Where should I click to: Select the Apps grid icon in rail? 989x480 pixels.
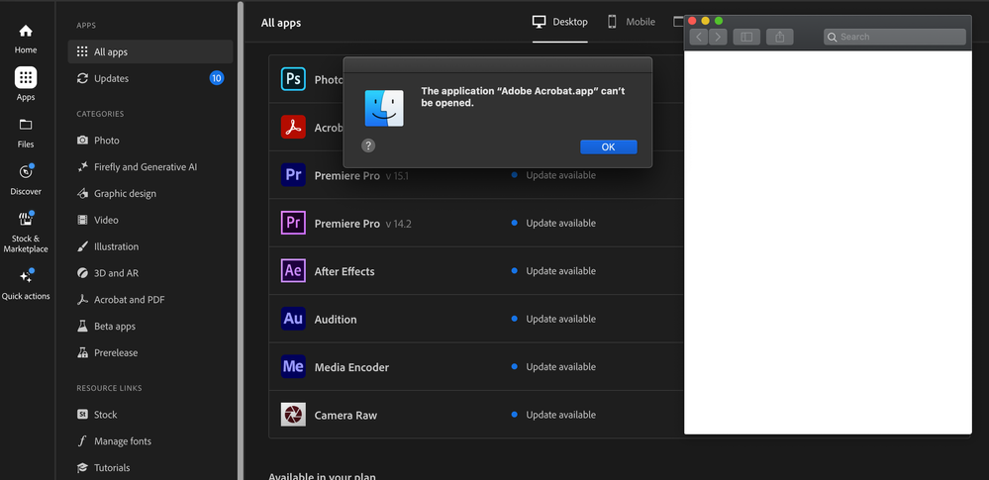(25, 77)
